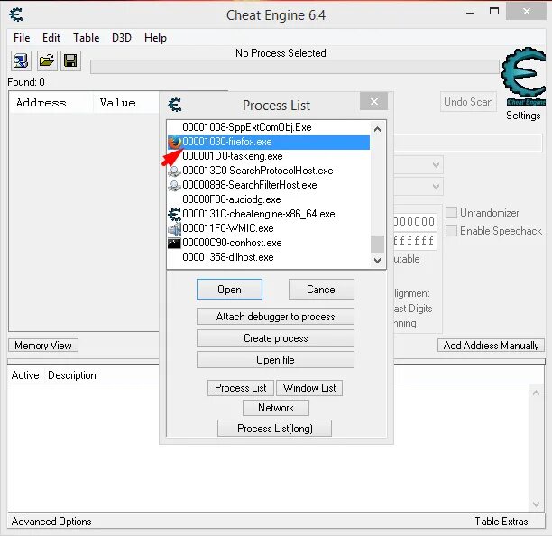Click Cheat Engine icon in Process List title
The image size is (552, 536).
tap(175, 105)
